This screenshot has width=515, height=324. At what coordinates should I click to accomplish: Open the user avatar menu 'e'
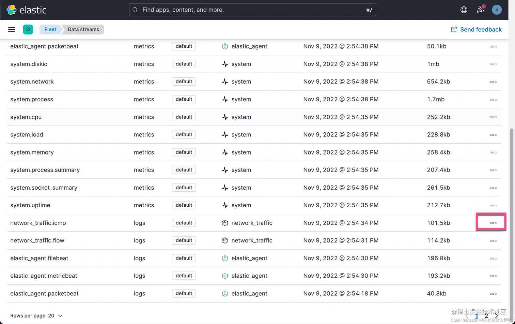coord(497,10)
